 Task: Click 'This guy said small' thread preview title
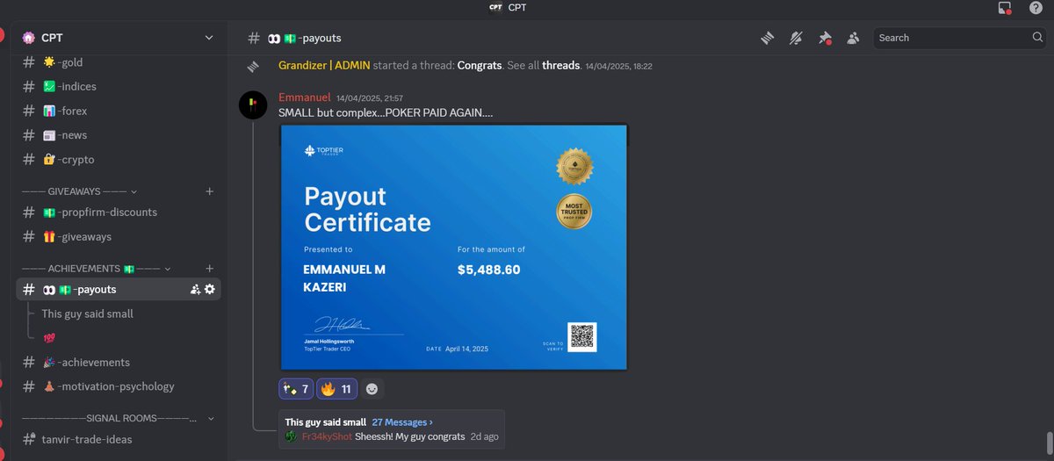click(x=325, y=422)
